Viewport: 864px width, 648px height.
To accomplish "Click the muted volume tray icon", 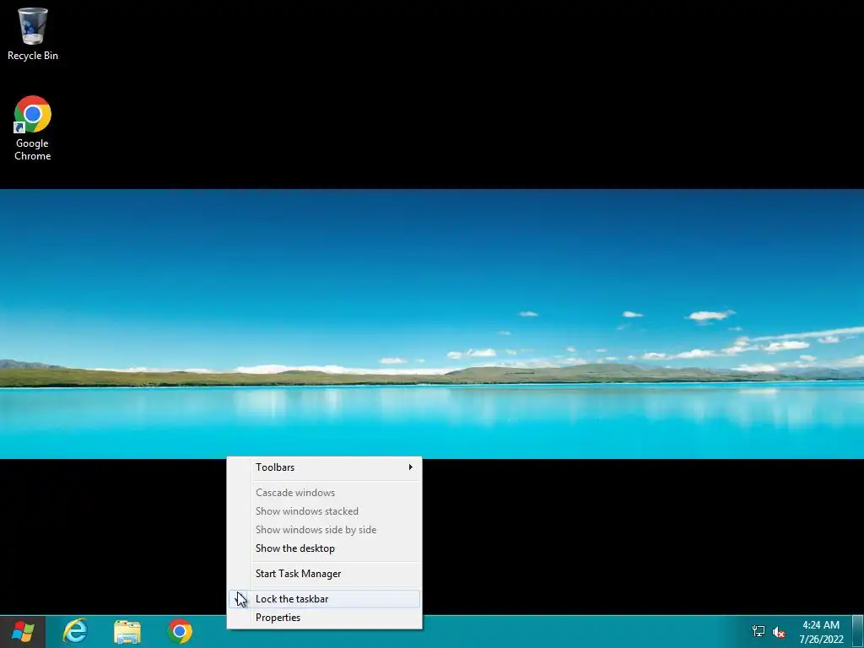I will (x=779, y=632).
